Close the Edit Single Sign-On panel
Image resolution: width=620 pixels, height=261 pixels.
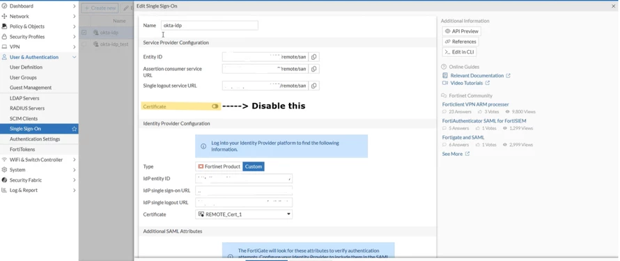[613, 6]
